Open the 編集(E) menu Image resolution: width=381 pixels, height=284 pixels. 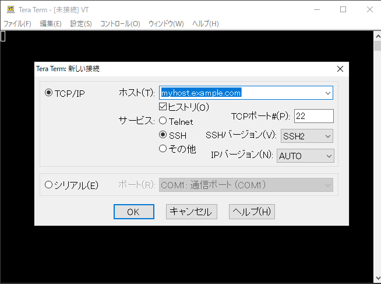[51, 24]
